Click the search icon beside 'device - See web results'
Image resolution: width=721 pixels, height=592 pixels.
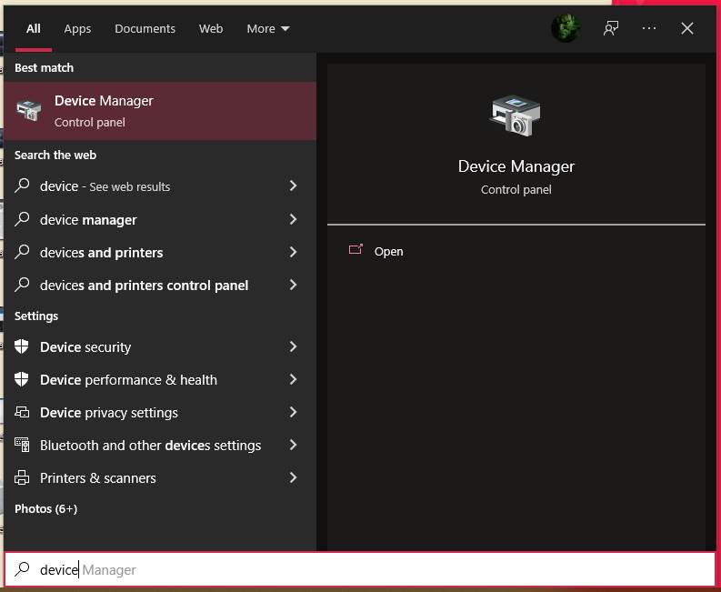22,186
